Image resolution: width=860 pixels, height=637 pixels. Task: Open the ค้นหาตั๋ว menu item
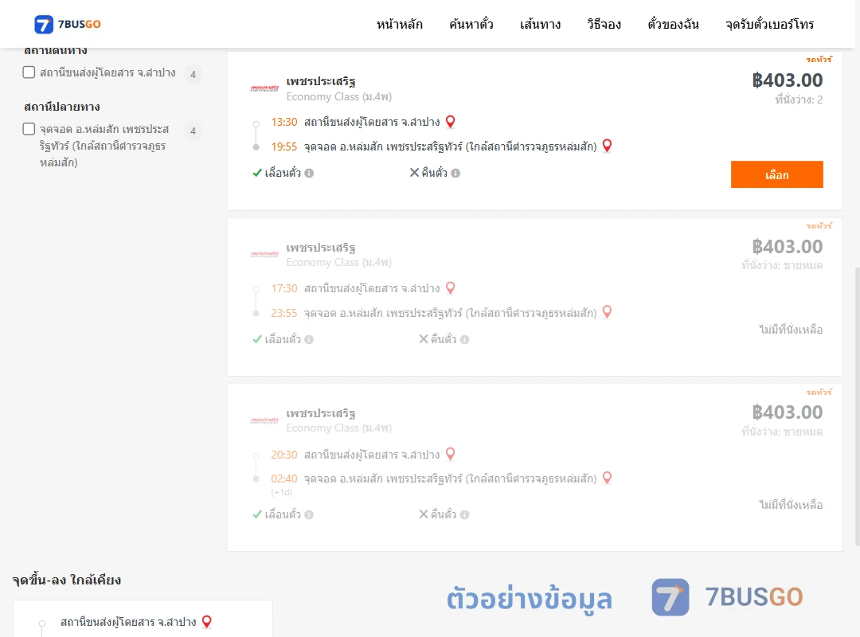point(471,24)
